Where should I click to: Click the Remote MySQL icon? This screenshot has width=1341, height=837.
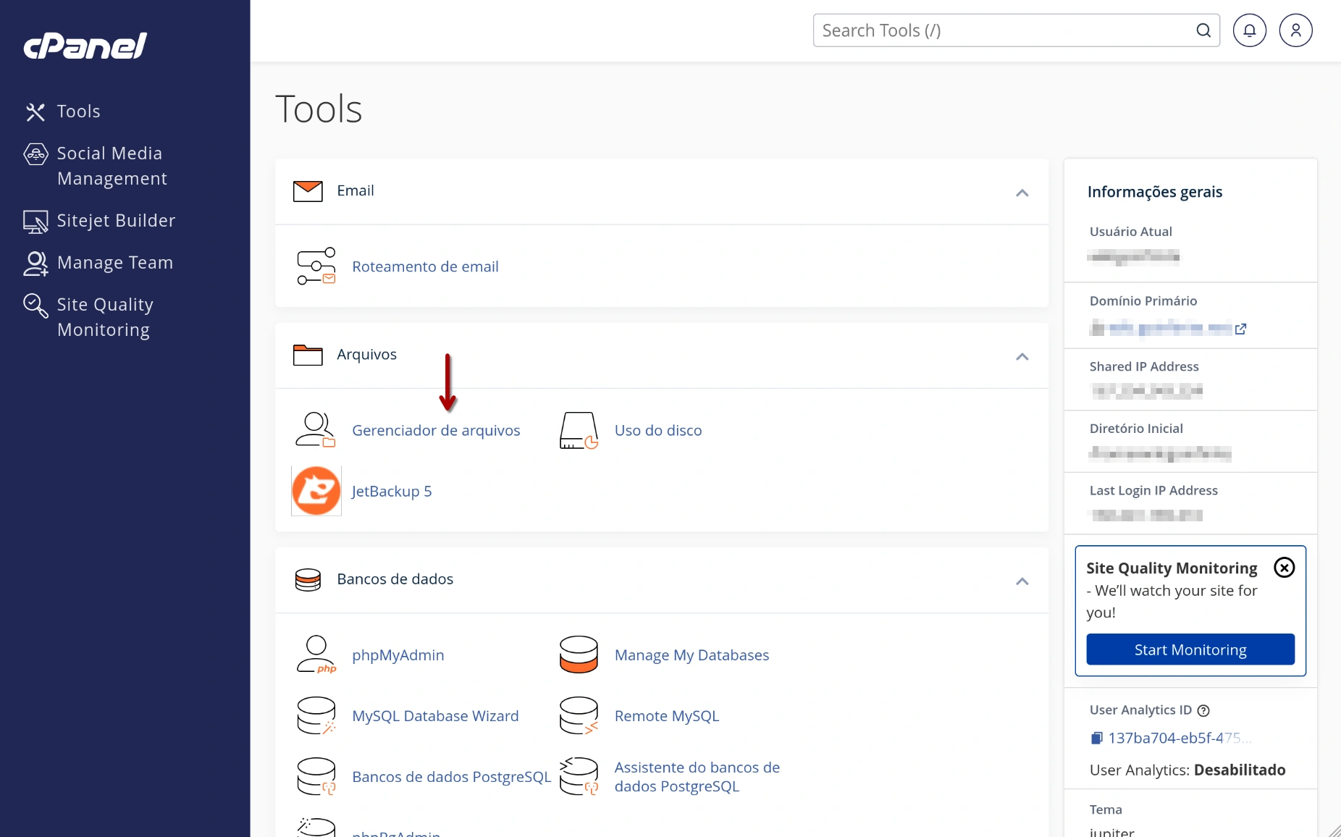tap(578, 715)
